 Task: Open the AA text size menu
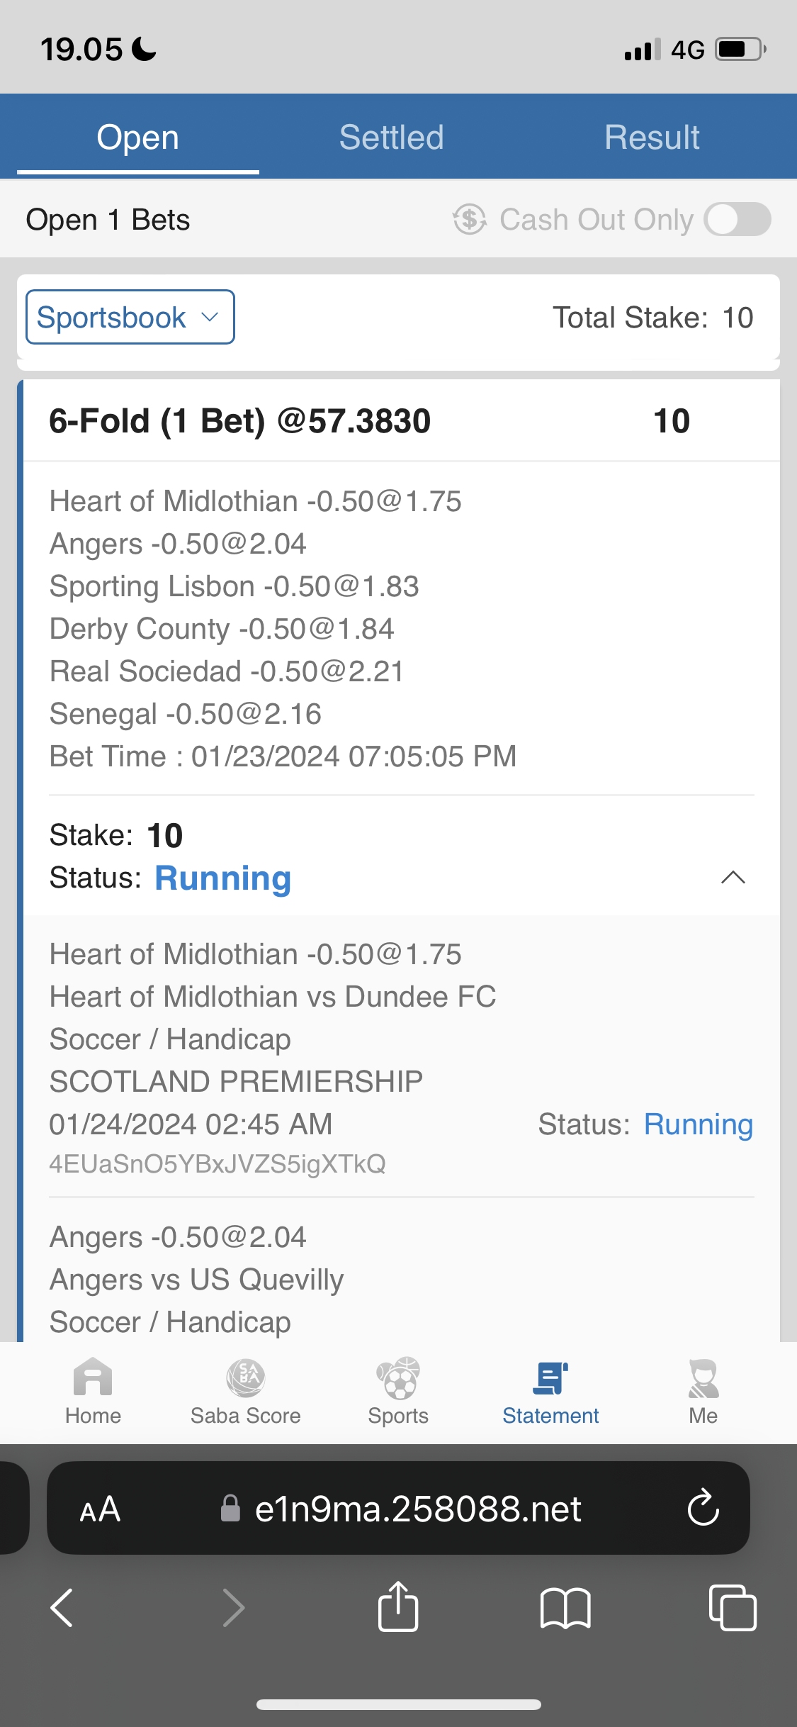click(100, 1509)
